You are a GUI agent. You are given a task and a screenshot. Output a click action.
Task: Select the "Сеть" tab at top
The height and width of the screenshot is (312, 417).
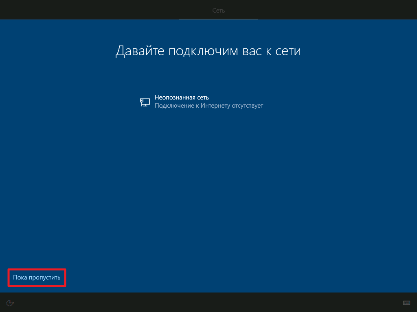pyautogui.click(x=219, y=10)
